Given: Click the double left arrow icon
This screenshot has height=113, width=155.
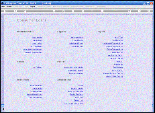Looking at the screenshot, I should click(x=73, y=11).
